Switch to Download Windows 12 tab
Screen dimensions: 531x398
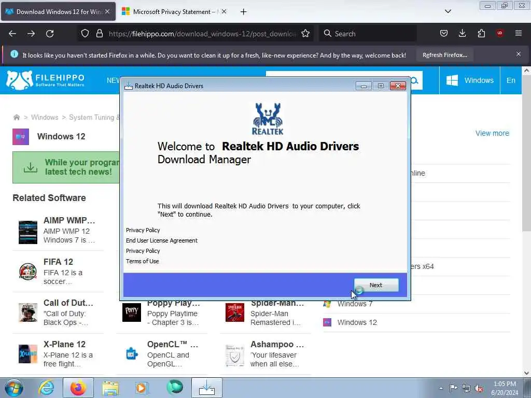point(58,11)
